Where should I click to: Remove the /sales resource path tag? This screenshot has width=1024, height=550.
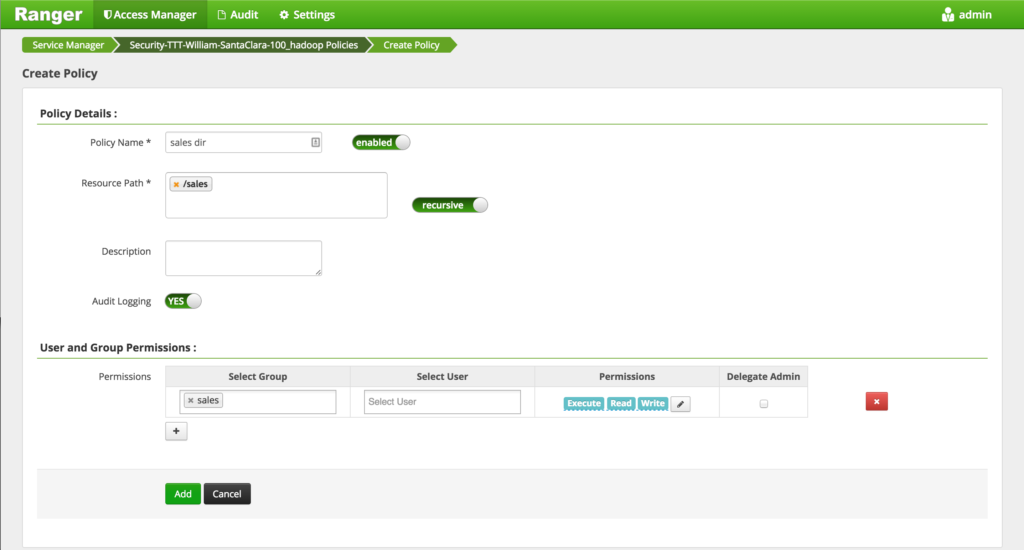(x=176, y=184)
